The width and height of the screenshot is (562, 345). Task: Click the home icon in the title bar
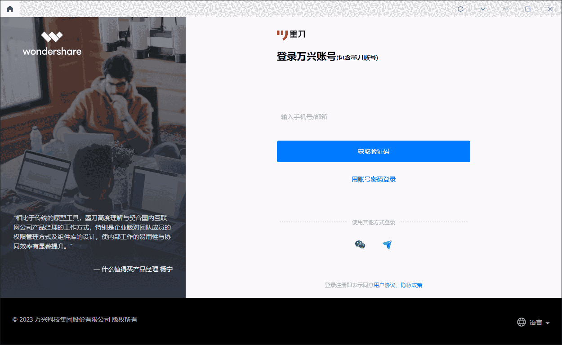coord(9,9)
